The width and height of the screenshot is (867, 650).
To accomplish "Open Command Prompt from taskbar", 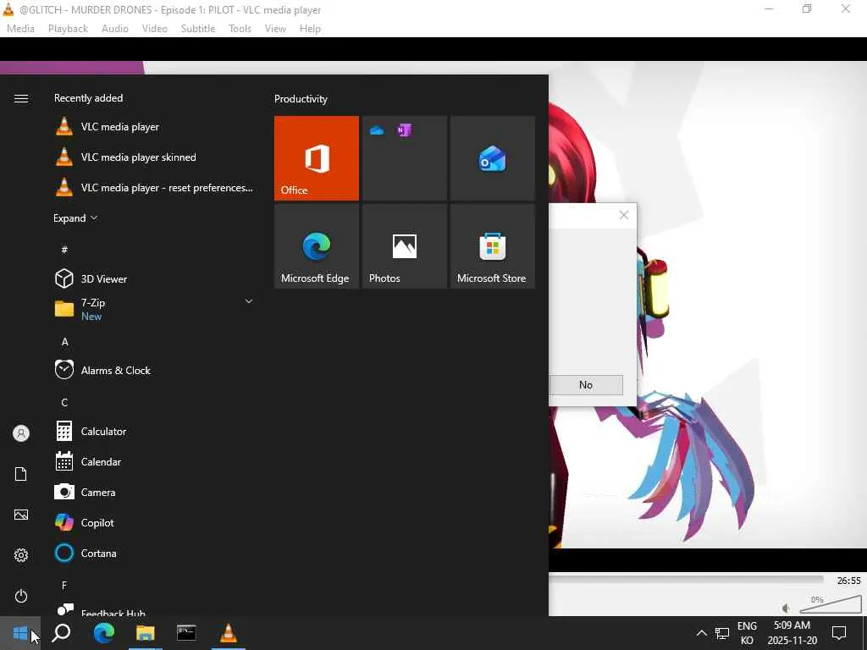I will click(186, 633).
